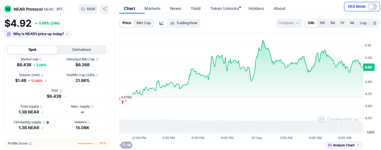Expand Volume (24h) details chevron
This screenshot has width=381, height=150.
click(x=46, y=81)
